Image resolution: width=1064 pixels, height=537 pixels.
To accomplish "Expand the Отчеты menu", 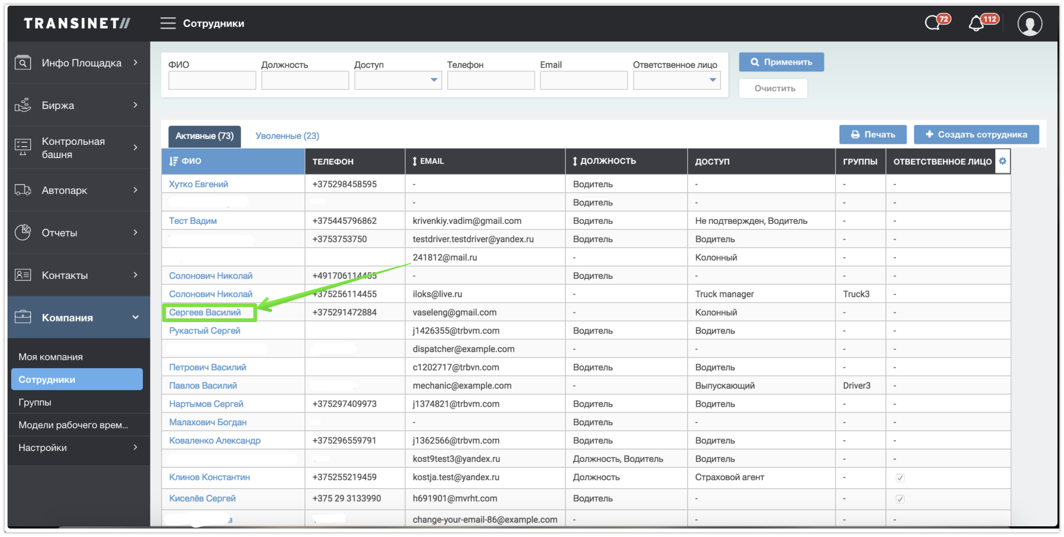I will 135,232.
